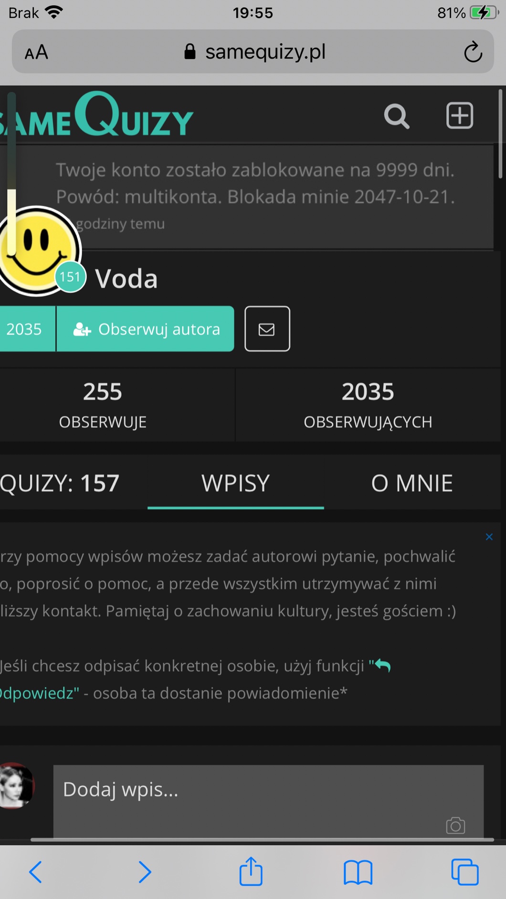This screenshot has width=506, height=899.
Task: Send a message via envelope icon
Action: (x=267, y=329)
